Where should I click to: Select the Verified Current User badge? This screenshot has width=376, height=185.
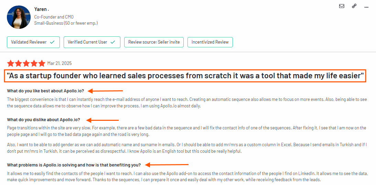tap(92, 42)
